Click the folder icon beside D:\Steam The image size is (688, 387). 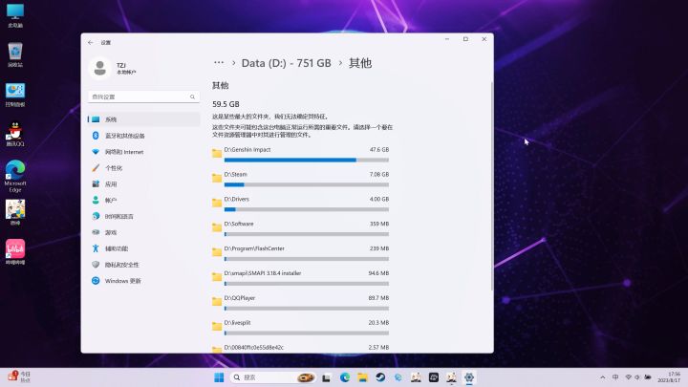217,178
